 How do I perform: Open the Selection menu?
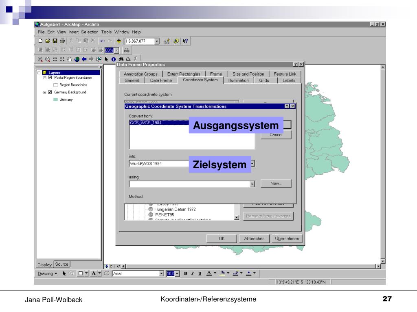click(90, 32)
